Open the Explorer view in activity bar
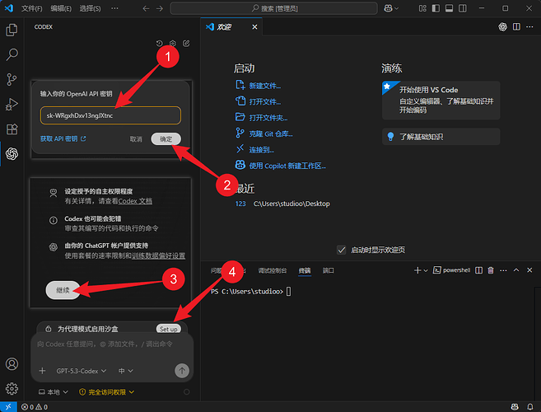 coord(12,30)
